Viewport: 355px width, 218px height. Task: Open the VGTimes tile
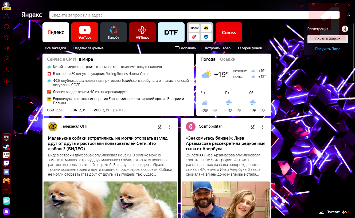tap(142, 32)
